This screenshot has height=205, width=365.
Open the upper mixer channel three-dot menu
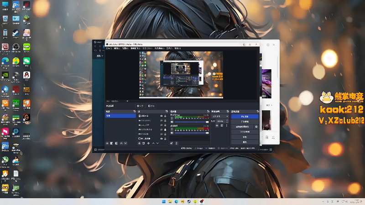pos(172,118)
